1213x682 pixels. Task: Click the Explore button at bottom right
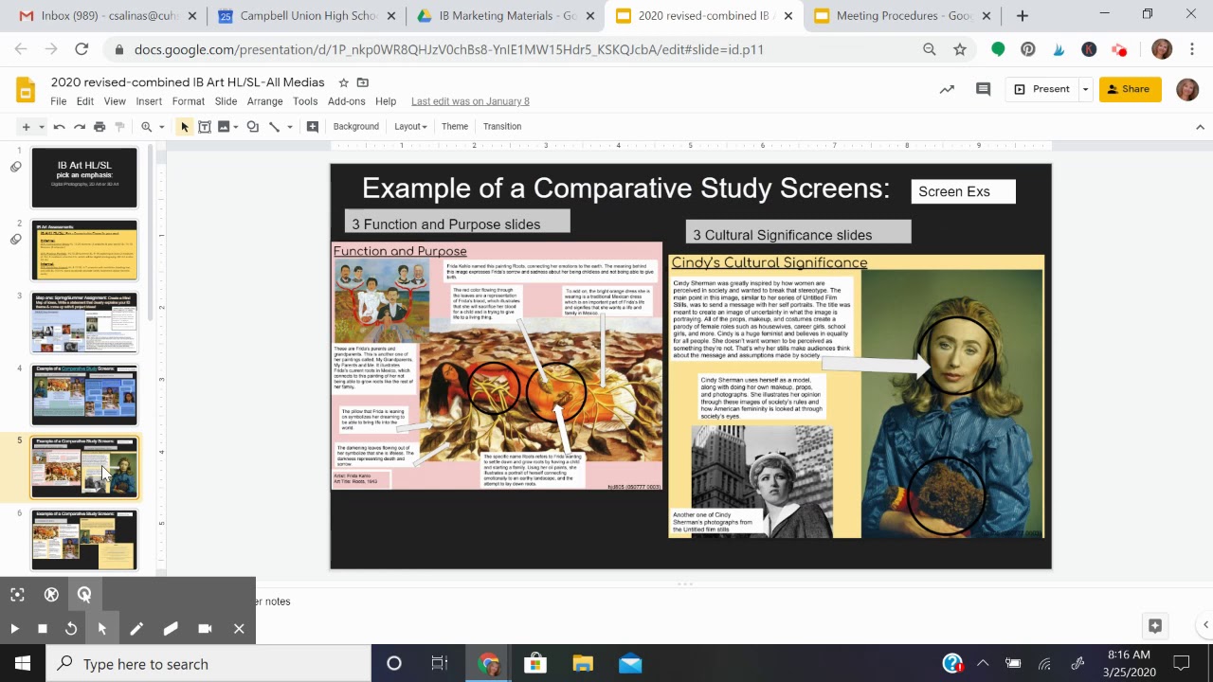coord(1154,625)
